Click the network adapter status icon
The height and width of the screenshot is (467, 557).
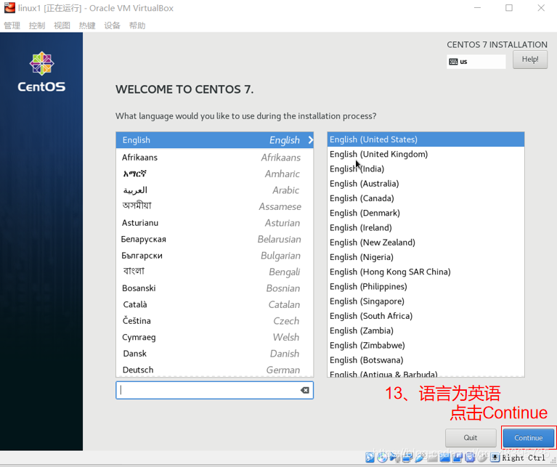click(407, 458)
